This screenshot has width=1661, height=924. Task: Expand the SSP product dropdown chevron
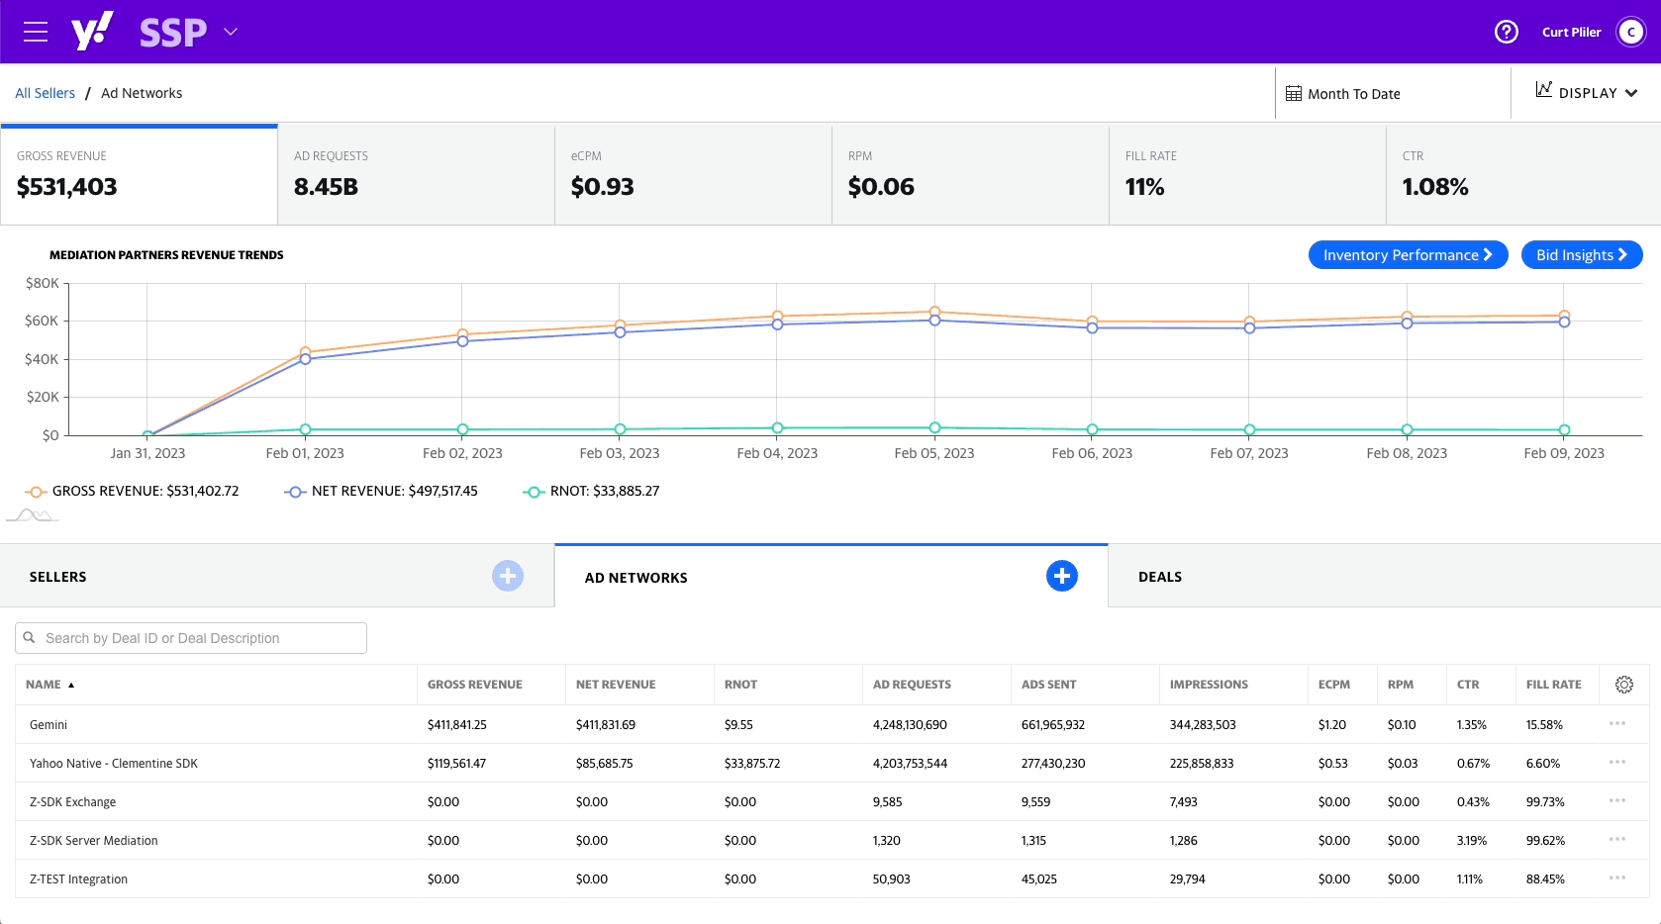pos(231,32)
